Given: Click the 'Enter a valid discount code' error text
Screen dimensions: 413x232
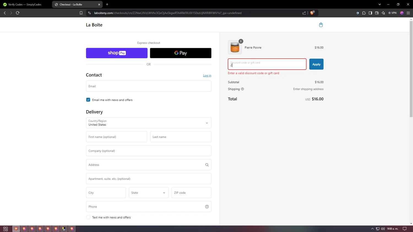Looking at the screenshot, I should point(253,73).
